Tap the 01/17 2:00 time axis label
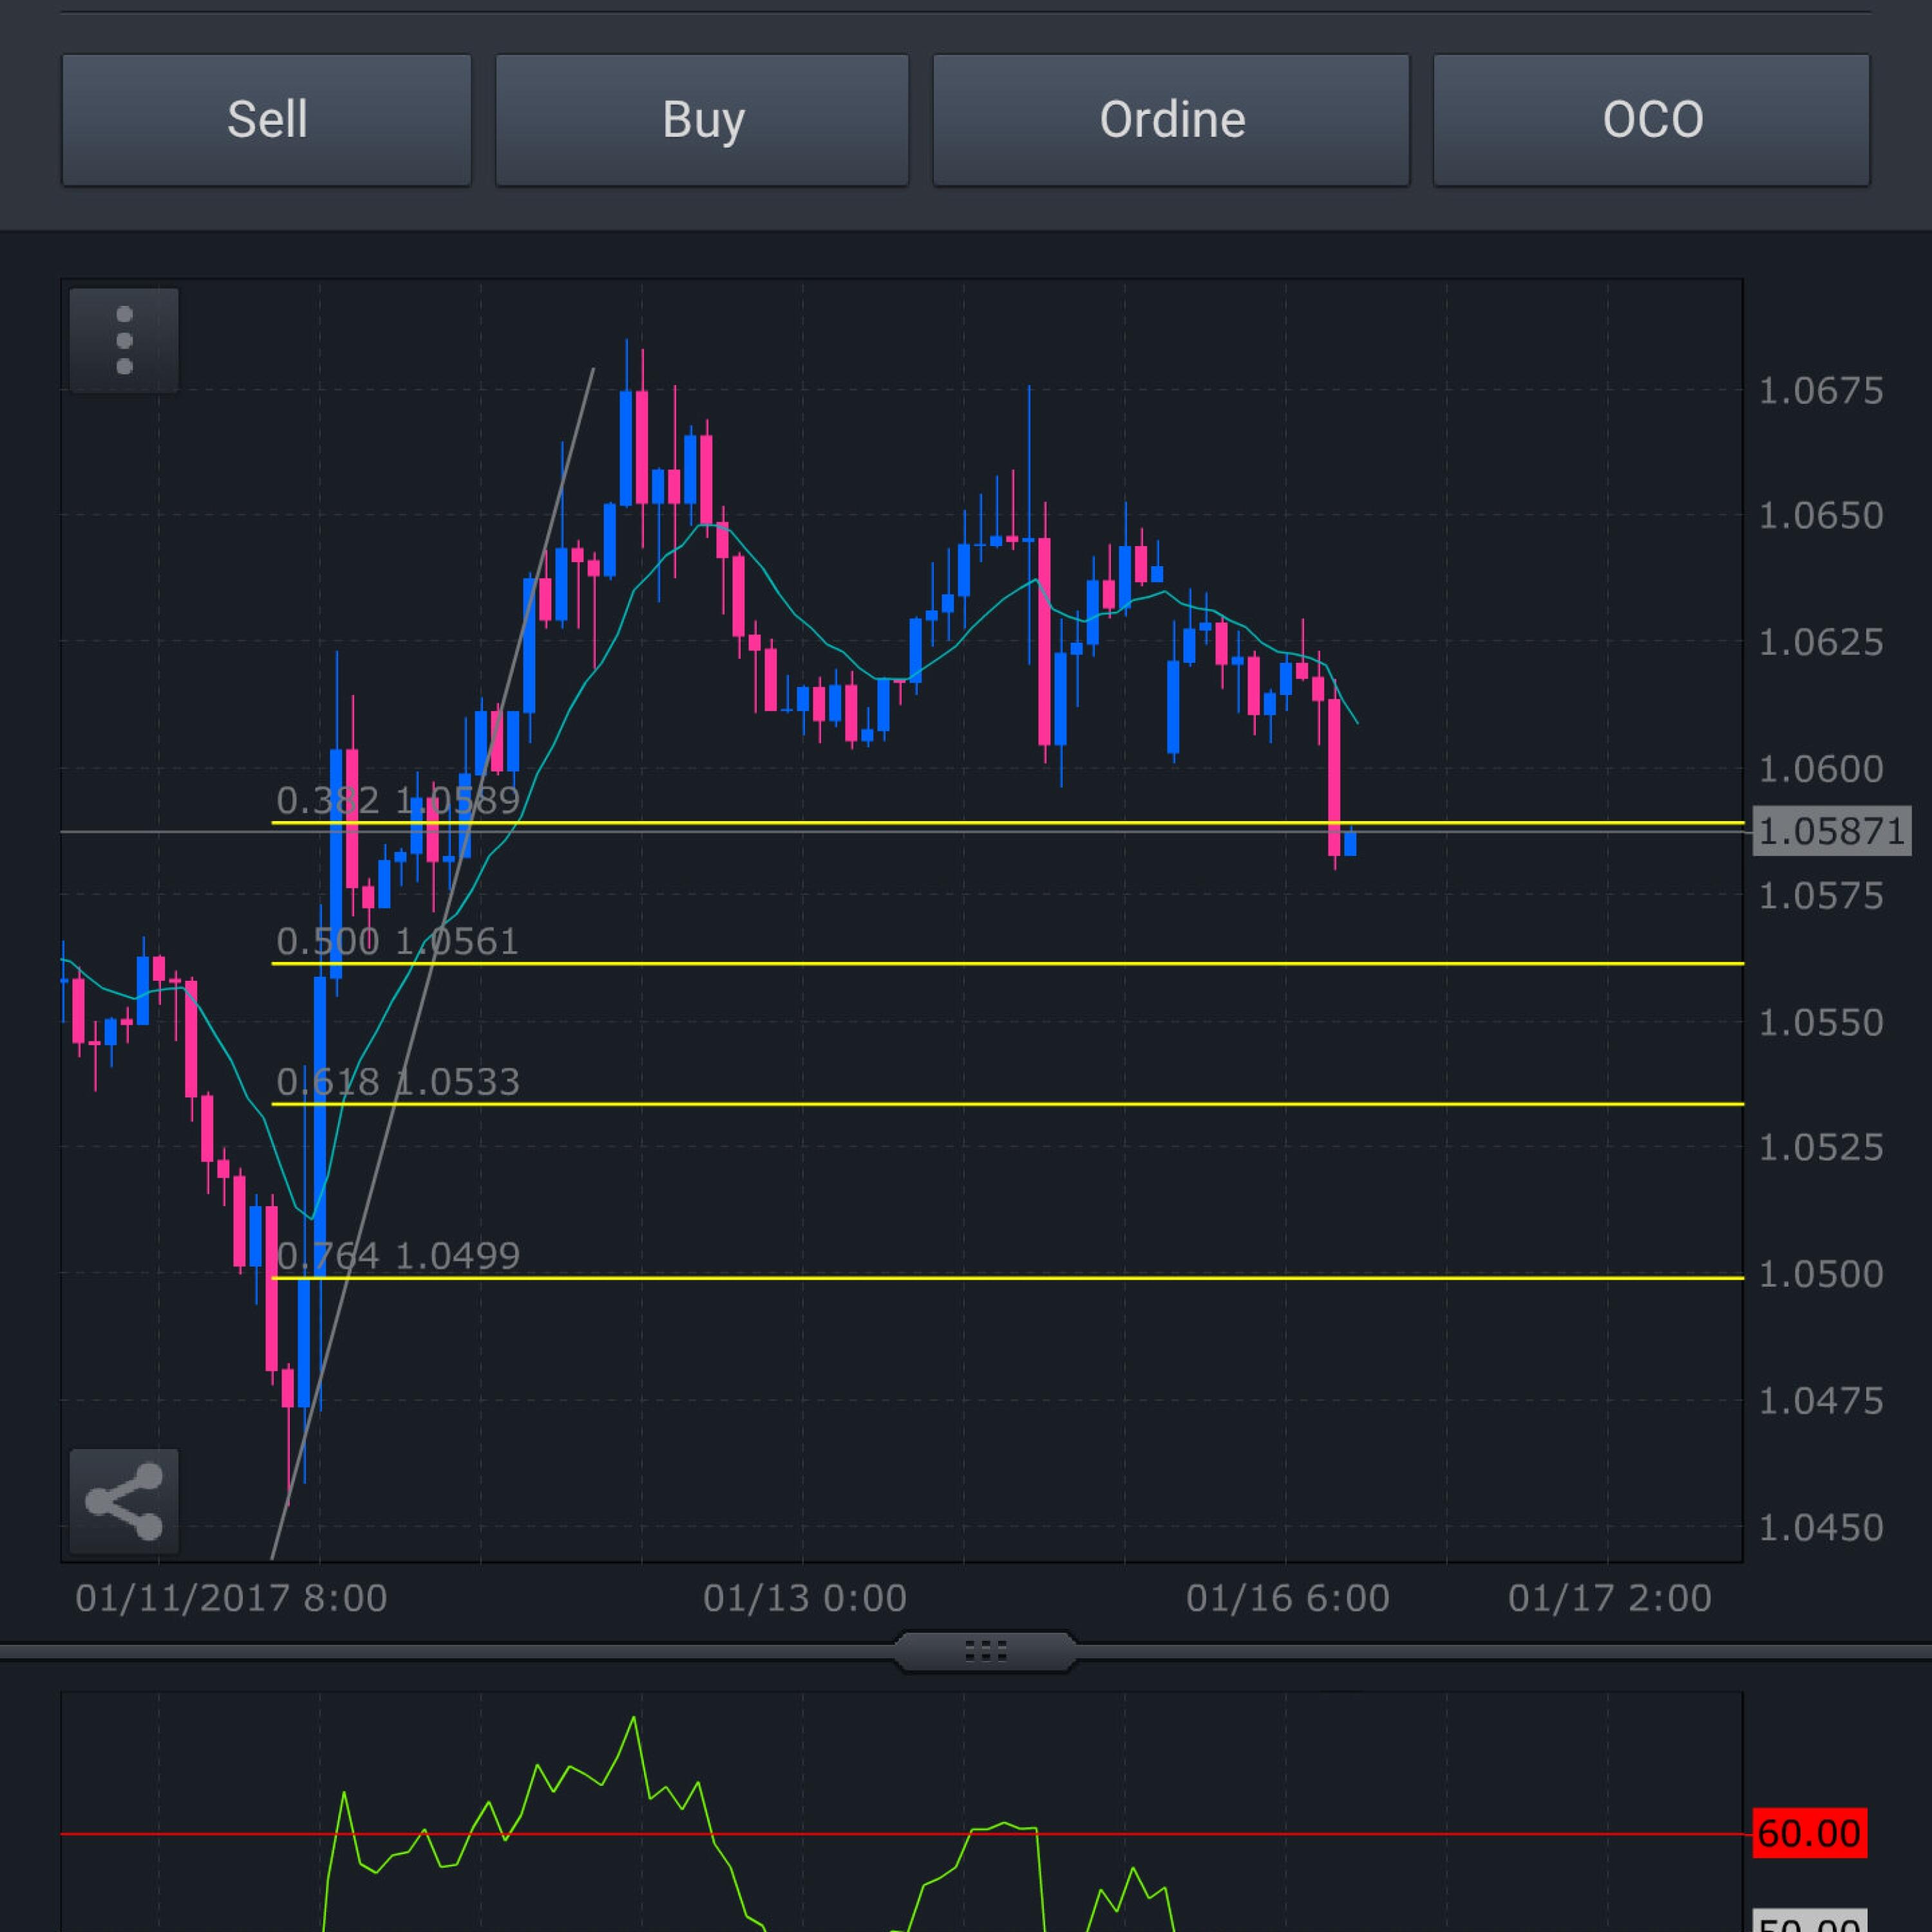This screenshot has width=1932, height=1932. 1609,1598
